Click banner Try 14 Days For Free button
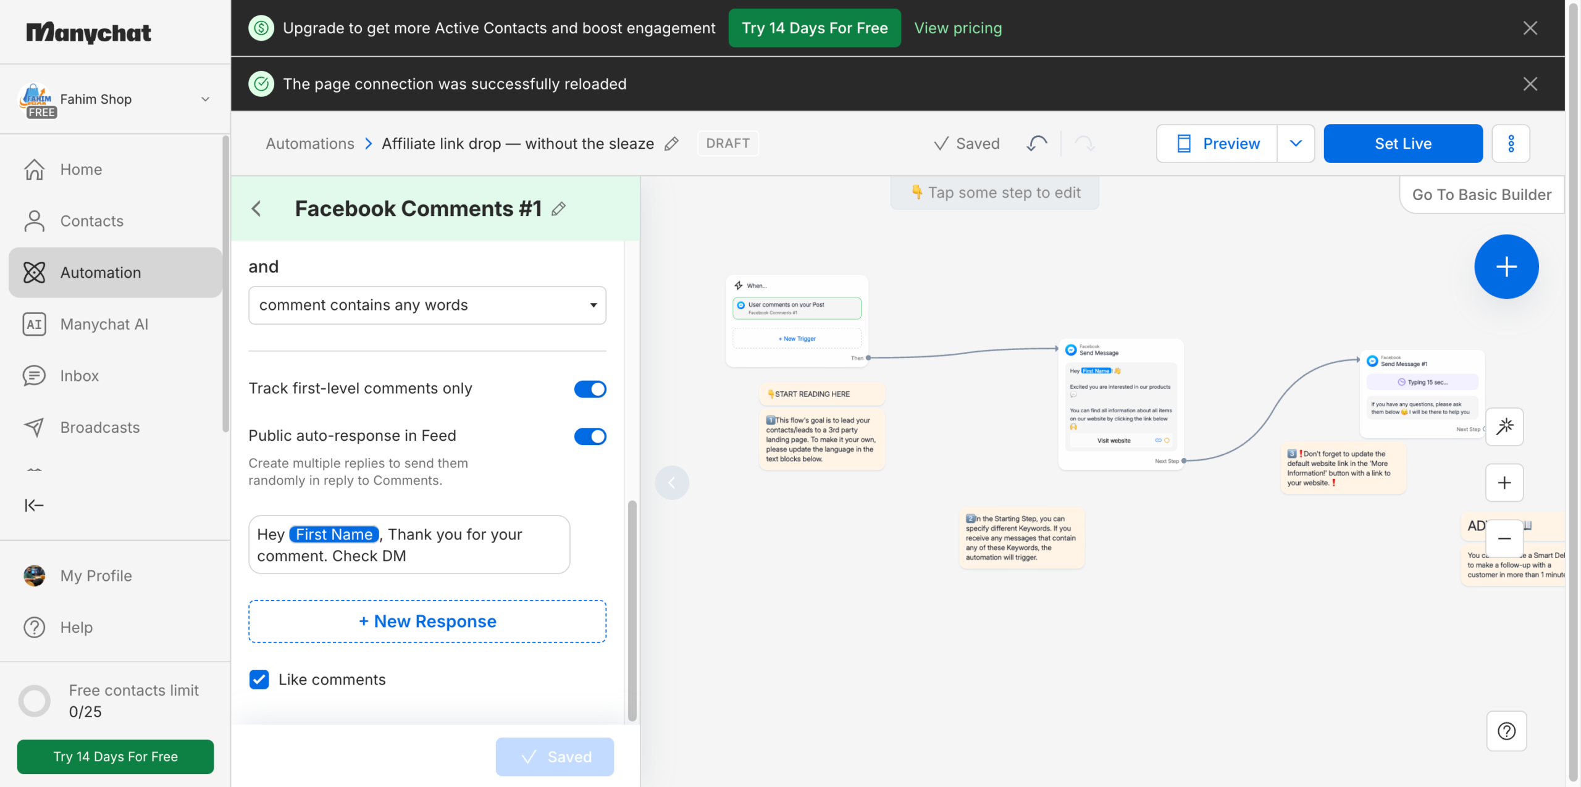 pyautogui.click(x=815, y=28)
